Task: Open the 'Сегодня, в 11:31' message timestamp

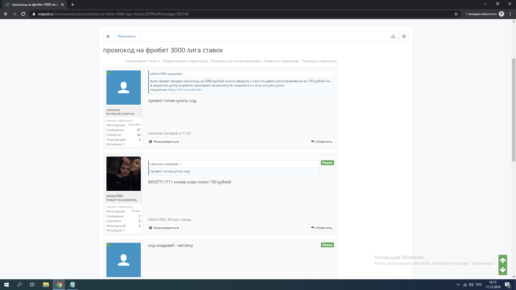Action: (x=177, y=133)
